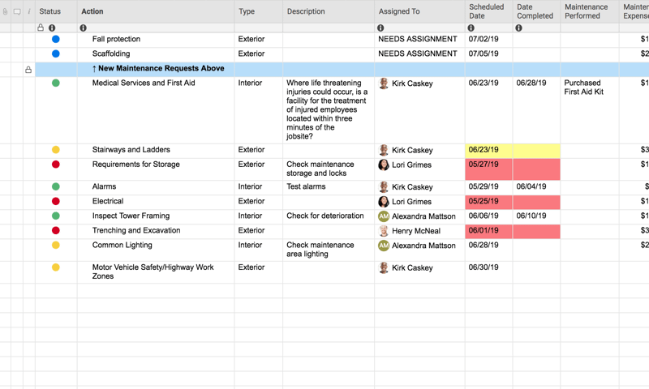The width and height of the screenshot is (649, 389).
Task: Click the attachments paperclip column icon
Action: click(5, 11)
